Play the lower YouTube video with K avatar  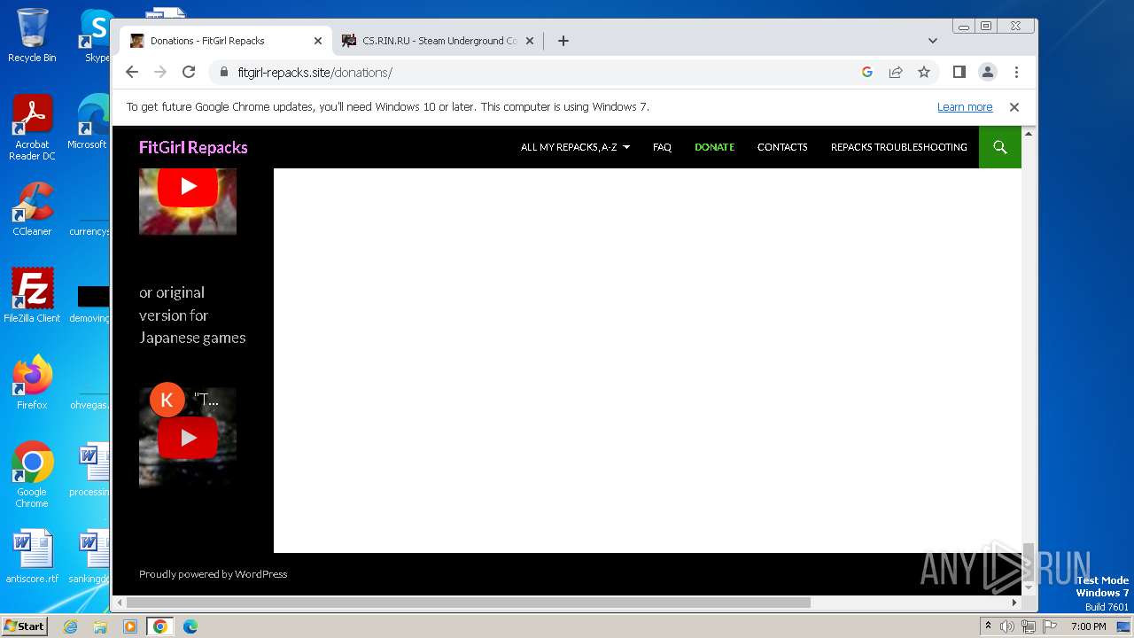(188, 438)
